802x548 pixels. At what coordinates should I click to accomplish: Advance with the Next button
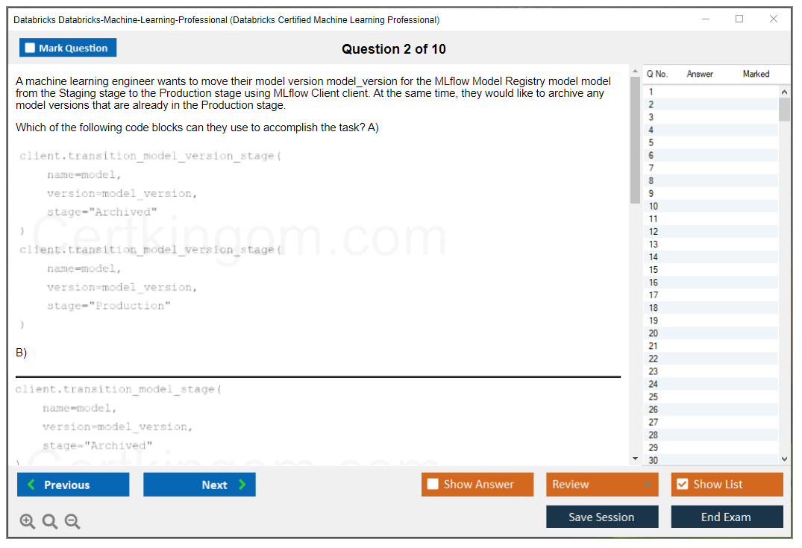point(199,485)
